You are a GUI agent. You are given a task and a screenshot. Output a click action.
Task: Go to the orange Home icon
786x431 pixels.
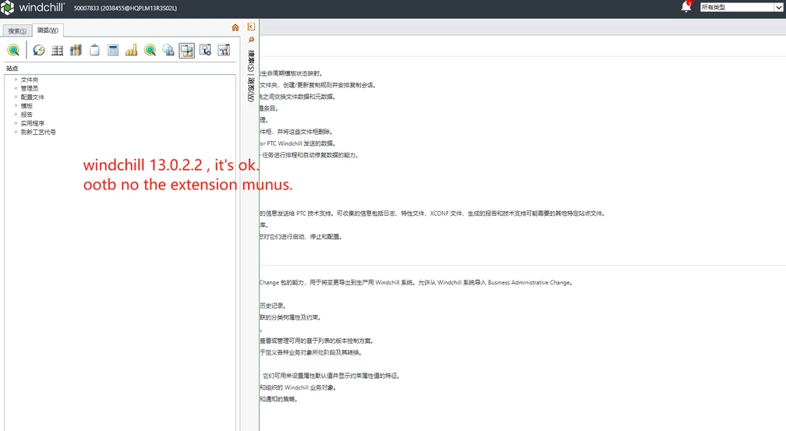click(235, 27)
